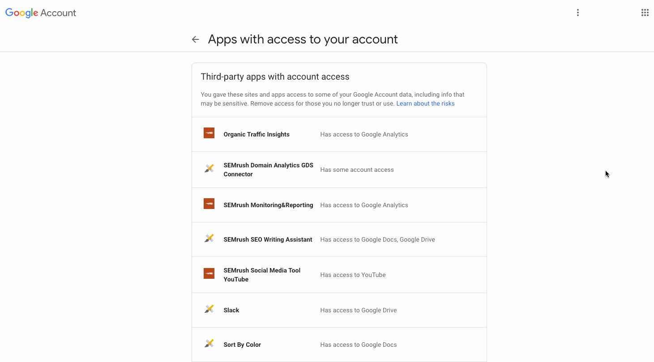The height and width of the screenshot is (362, 654).
Task: Open the Google apps grid
Action: (645, 13)
